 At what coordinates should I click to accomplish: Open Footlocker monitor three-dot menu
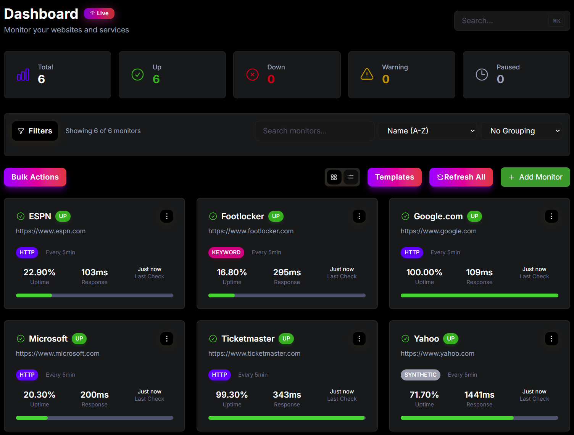point(359,216)
